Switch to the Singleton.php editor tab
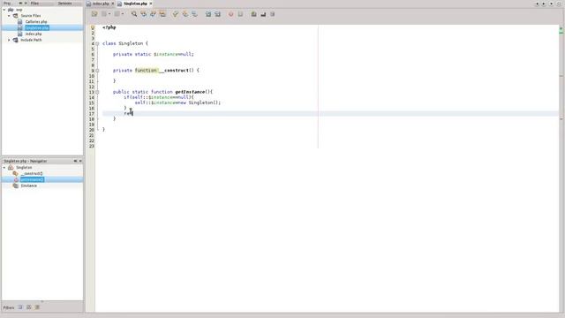 [x=135, y=4]
